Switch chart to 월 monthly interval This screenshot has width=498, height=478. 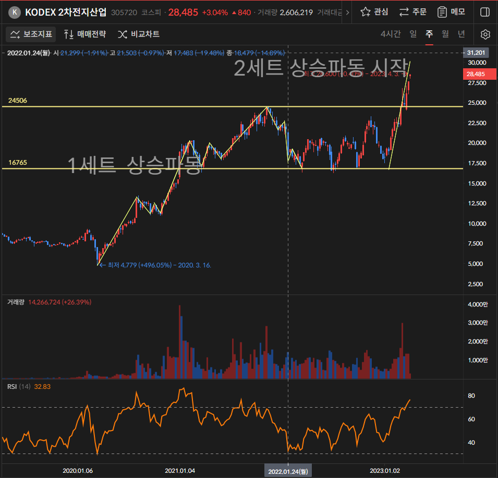[x=445, y=34]
